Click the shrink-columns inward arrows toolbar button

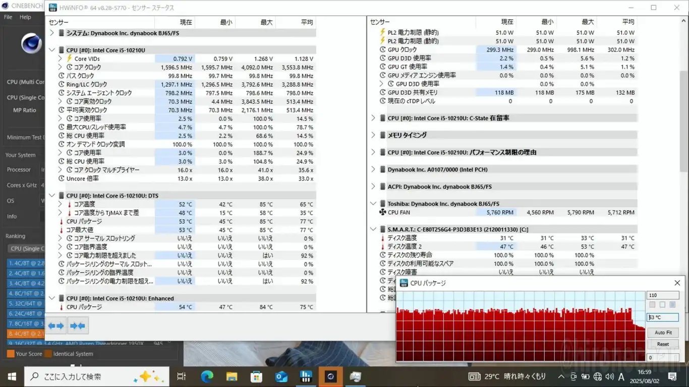click(78, 326)
